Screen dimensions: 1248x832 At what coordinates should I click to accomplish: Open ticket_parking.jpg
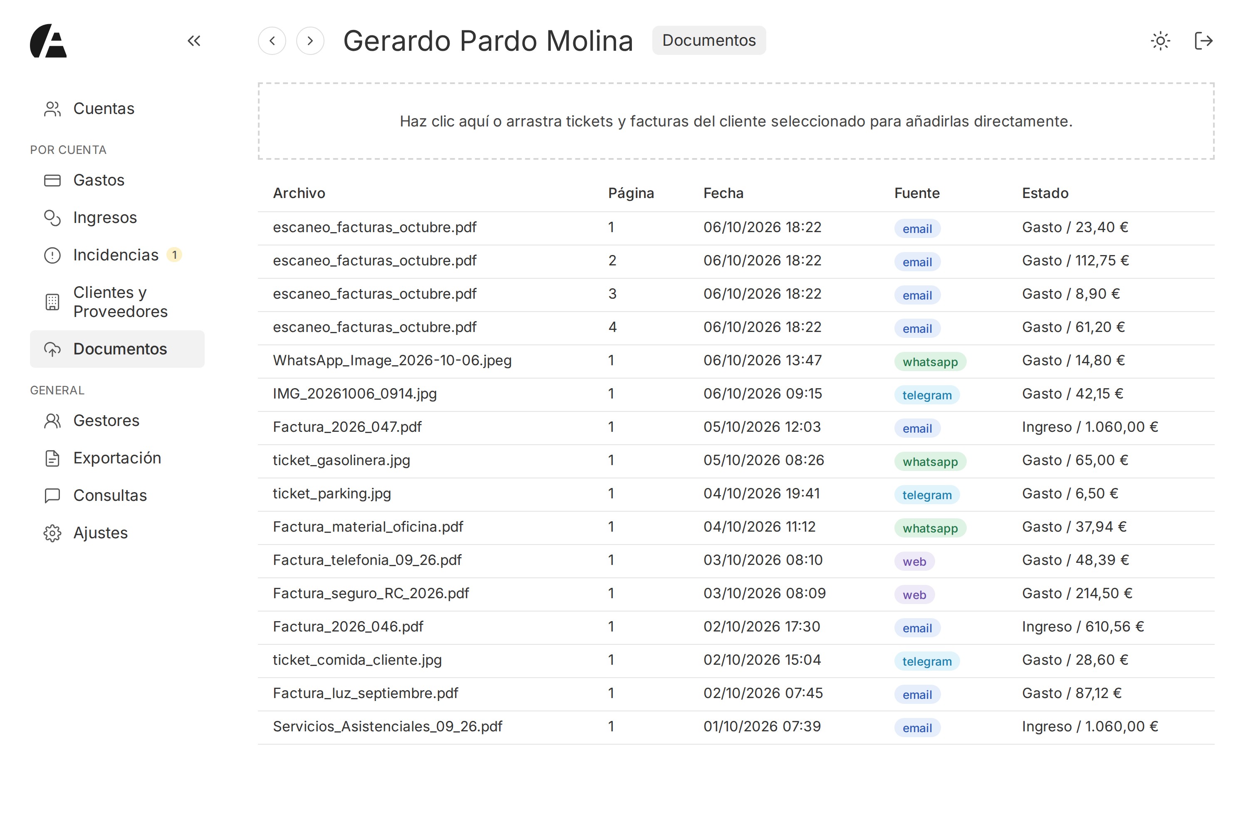pos(736,495)
